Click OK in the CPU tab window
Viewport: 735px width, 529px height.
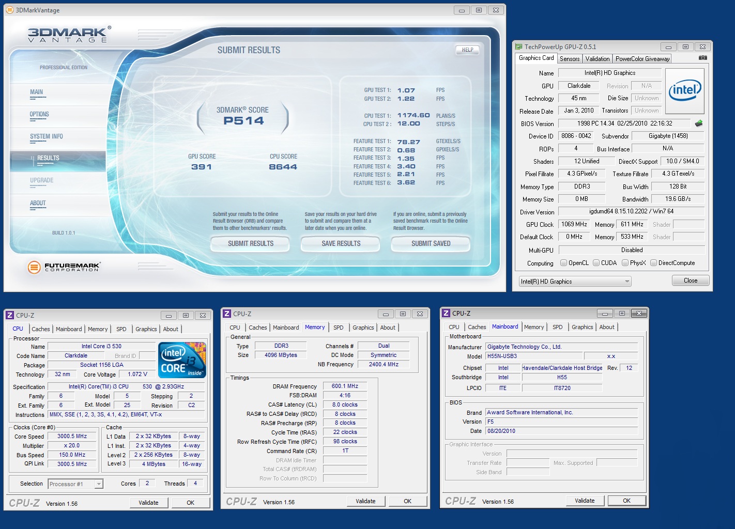click(191, 503)
